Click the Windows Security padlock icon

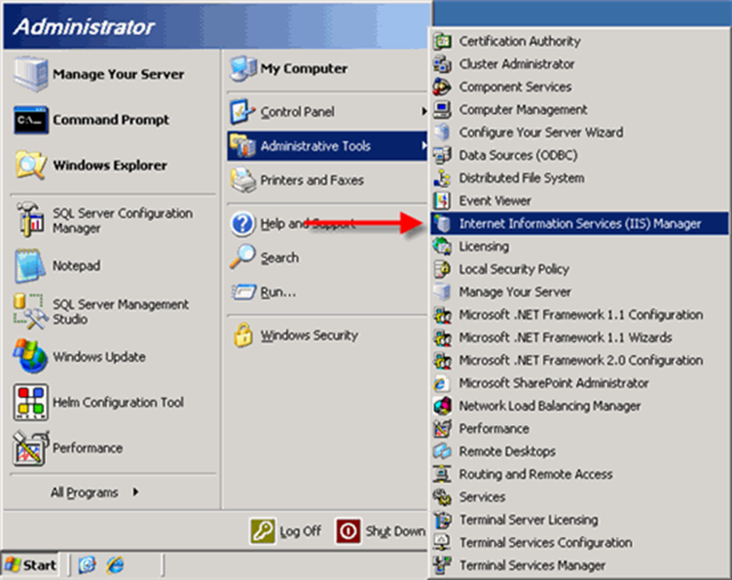click(244, 335)
